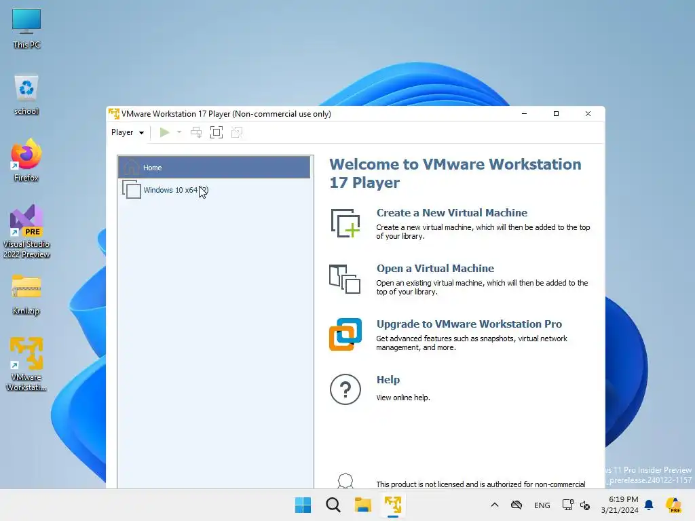The image size is (695, 521).
Task: Click the PRE Insider icon in taskbar corner
Action: coord(674,505)
